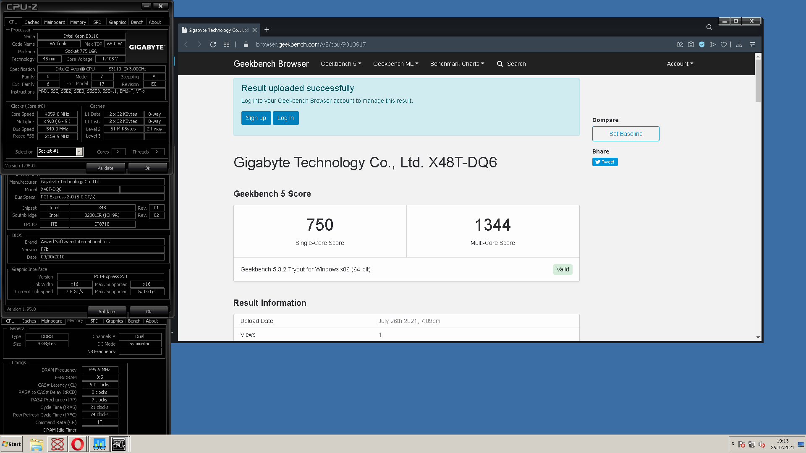The width and height of the screenshot is (806, 453).
Task: Open Graphics tab in bottom CPU-Z window
Action: [x=115, y=321]
